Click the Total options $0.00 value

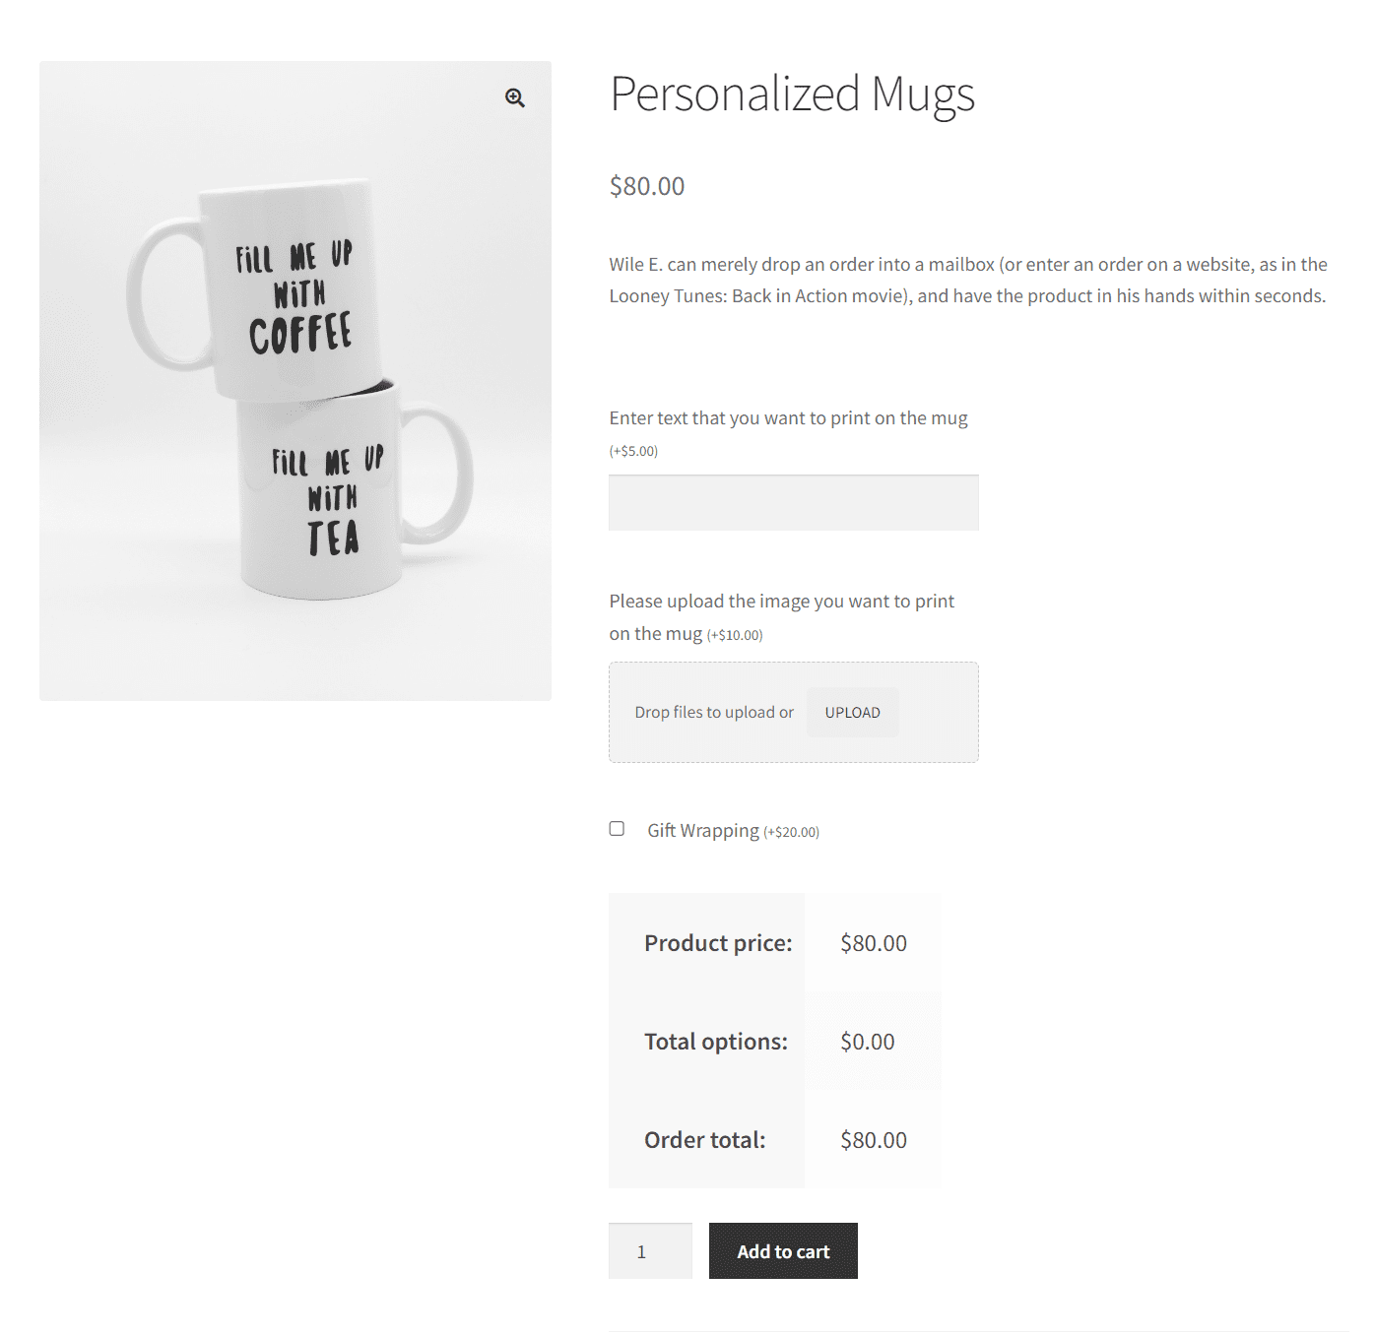(x=868, y=1042)
